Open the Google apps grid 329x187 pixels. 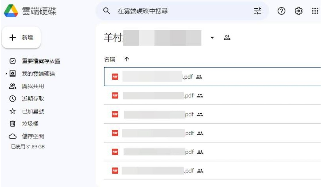[x=315, y=11]
